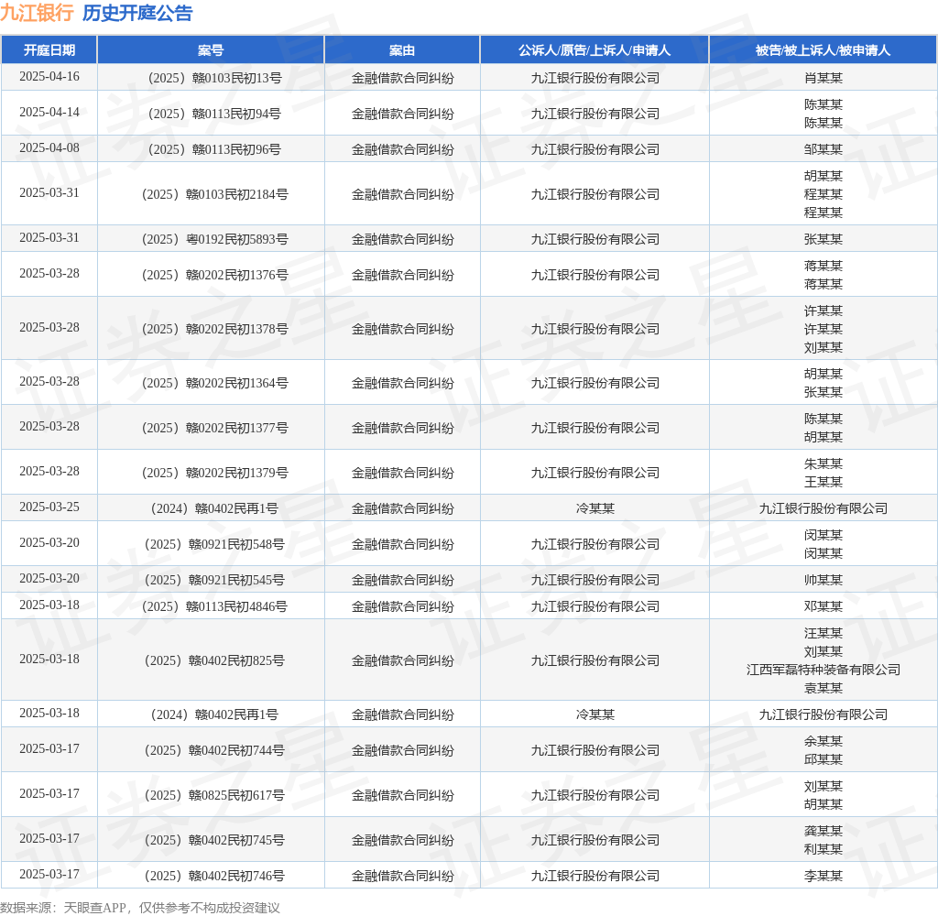Click case number (2025)赣0202民初1376号
This screenshot has width=938, height=916.
pyautogui.click(x=214, y=275)
